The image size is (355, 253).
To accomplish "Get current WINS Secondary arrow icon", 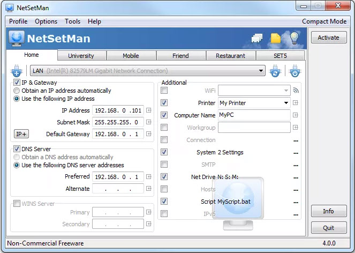I will [149, 224].
